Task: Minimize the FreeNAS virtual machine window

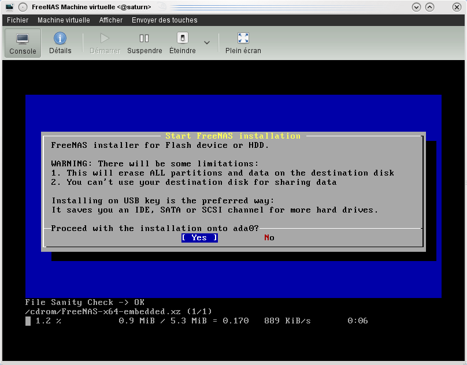Action: coord(416,7)
